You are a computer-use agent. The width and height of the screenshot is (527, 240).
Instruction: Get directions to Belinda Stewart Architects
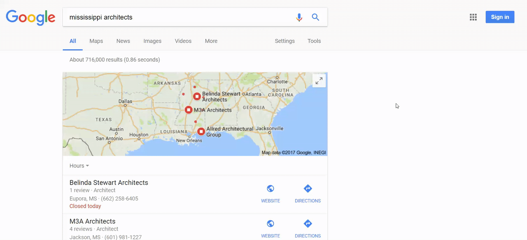(x=308, y=189)
